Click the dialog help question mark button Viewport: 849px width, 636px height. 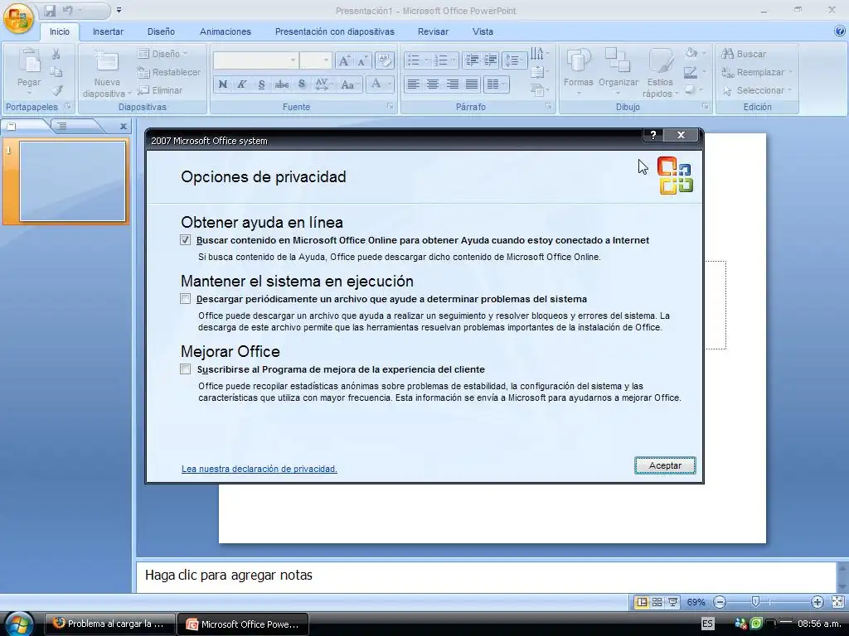point(653,135)
